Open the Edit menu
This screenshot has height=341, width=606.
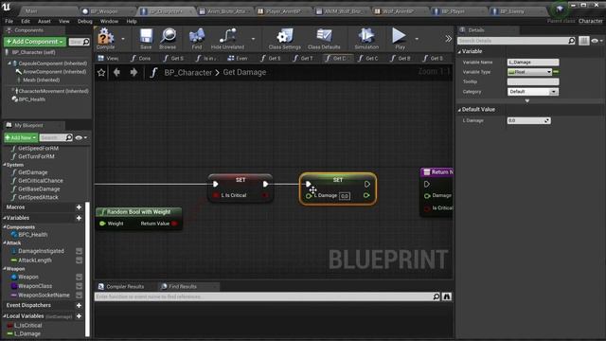coord(26,21)
